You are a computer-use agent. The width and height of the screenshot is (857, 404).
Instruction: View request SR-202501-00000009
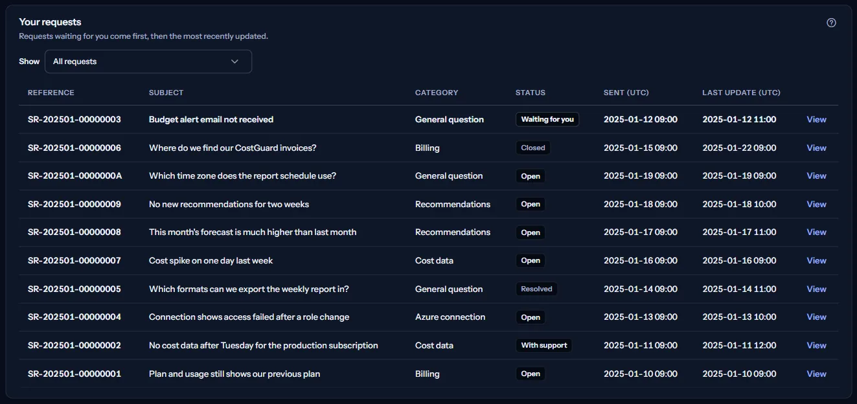pyautogui.click(x=816, y=204)
